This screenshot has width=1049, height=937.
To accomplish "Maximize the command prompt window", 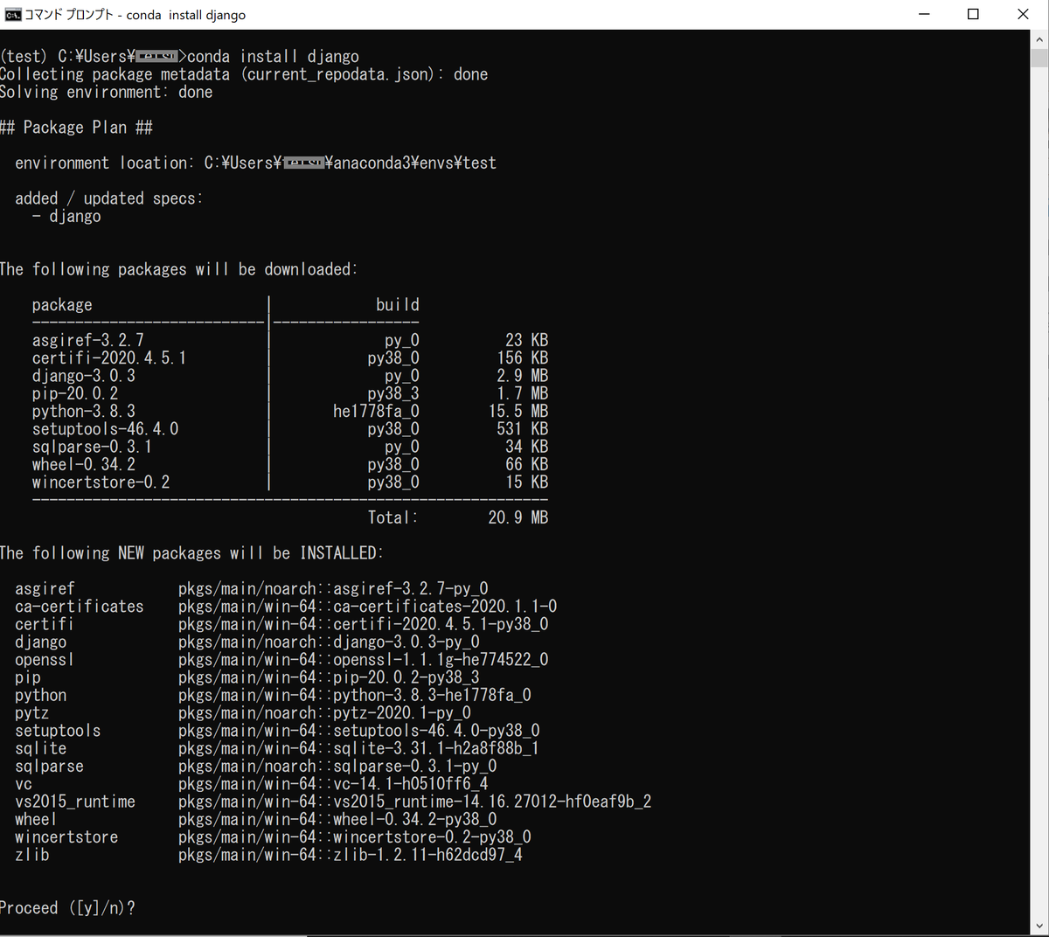I will tap(973, 14).
